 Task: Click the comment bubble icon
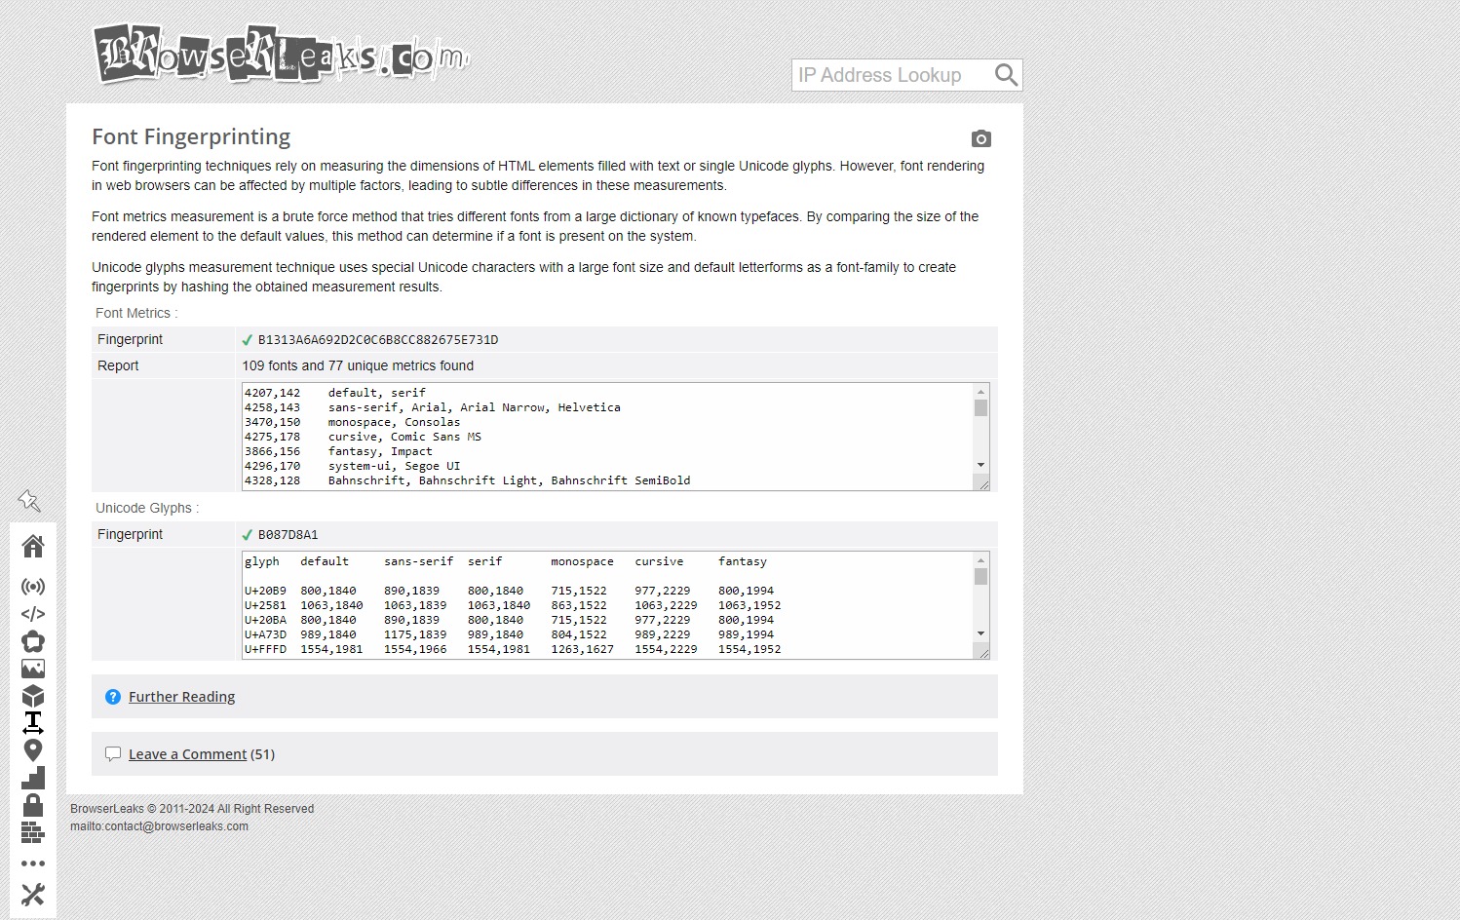click(x=113, y=754)
